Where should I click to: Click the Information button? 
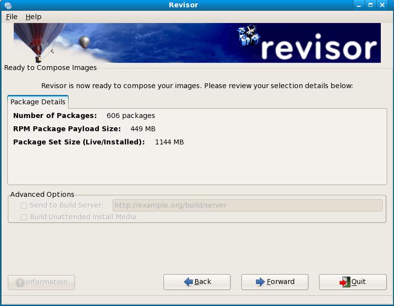point(41,282)
